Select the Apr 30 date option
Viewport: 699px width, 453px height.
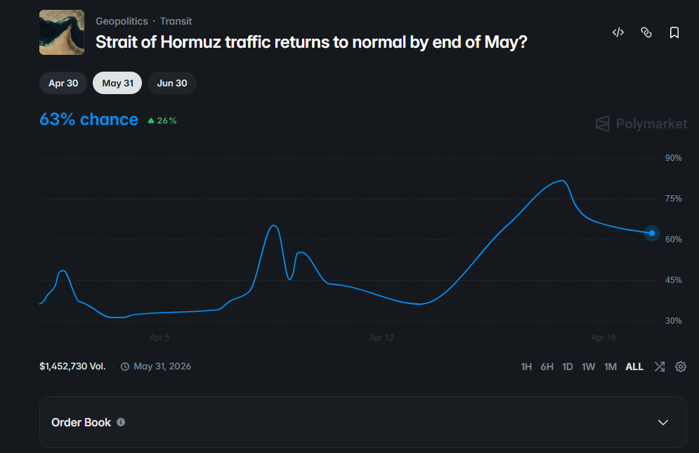coord(63,83)
